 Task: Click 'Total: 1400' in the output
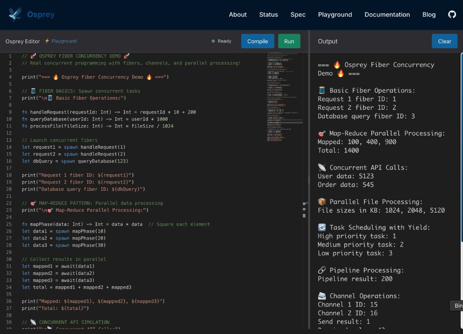click(338, 150)
